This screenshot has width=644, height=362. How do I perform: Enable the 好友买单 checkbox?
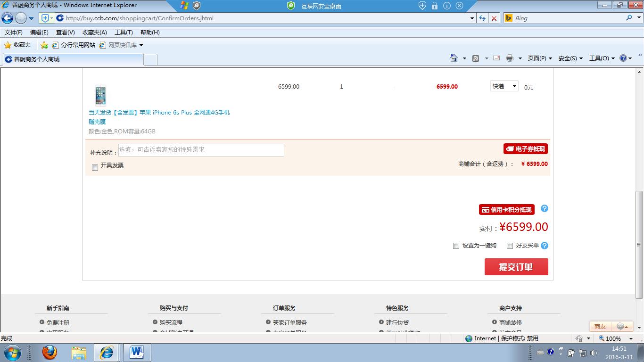(x=510, y=246)
